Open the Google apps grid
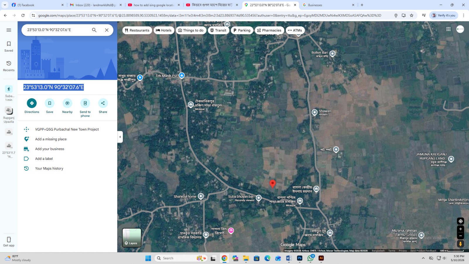Image resolution: width=469 pixels, height=264 pixels. click(448, 29)
